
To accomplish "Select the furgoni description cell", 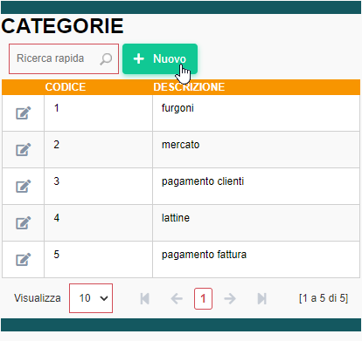I will (x=256, y=113).
